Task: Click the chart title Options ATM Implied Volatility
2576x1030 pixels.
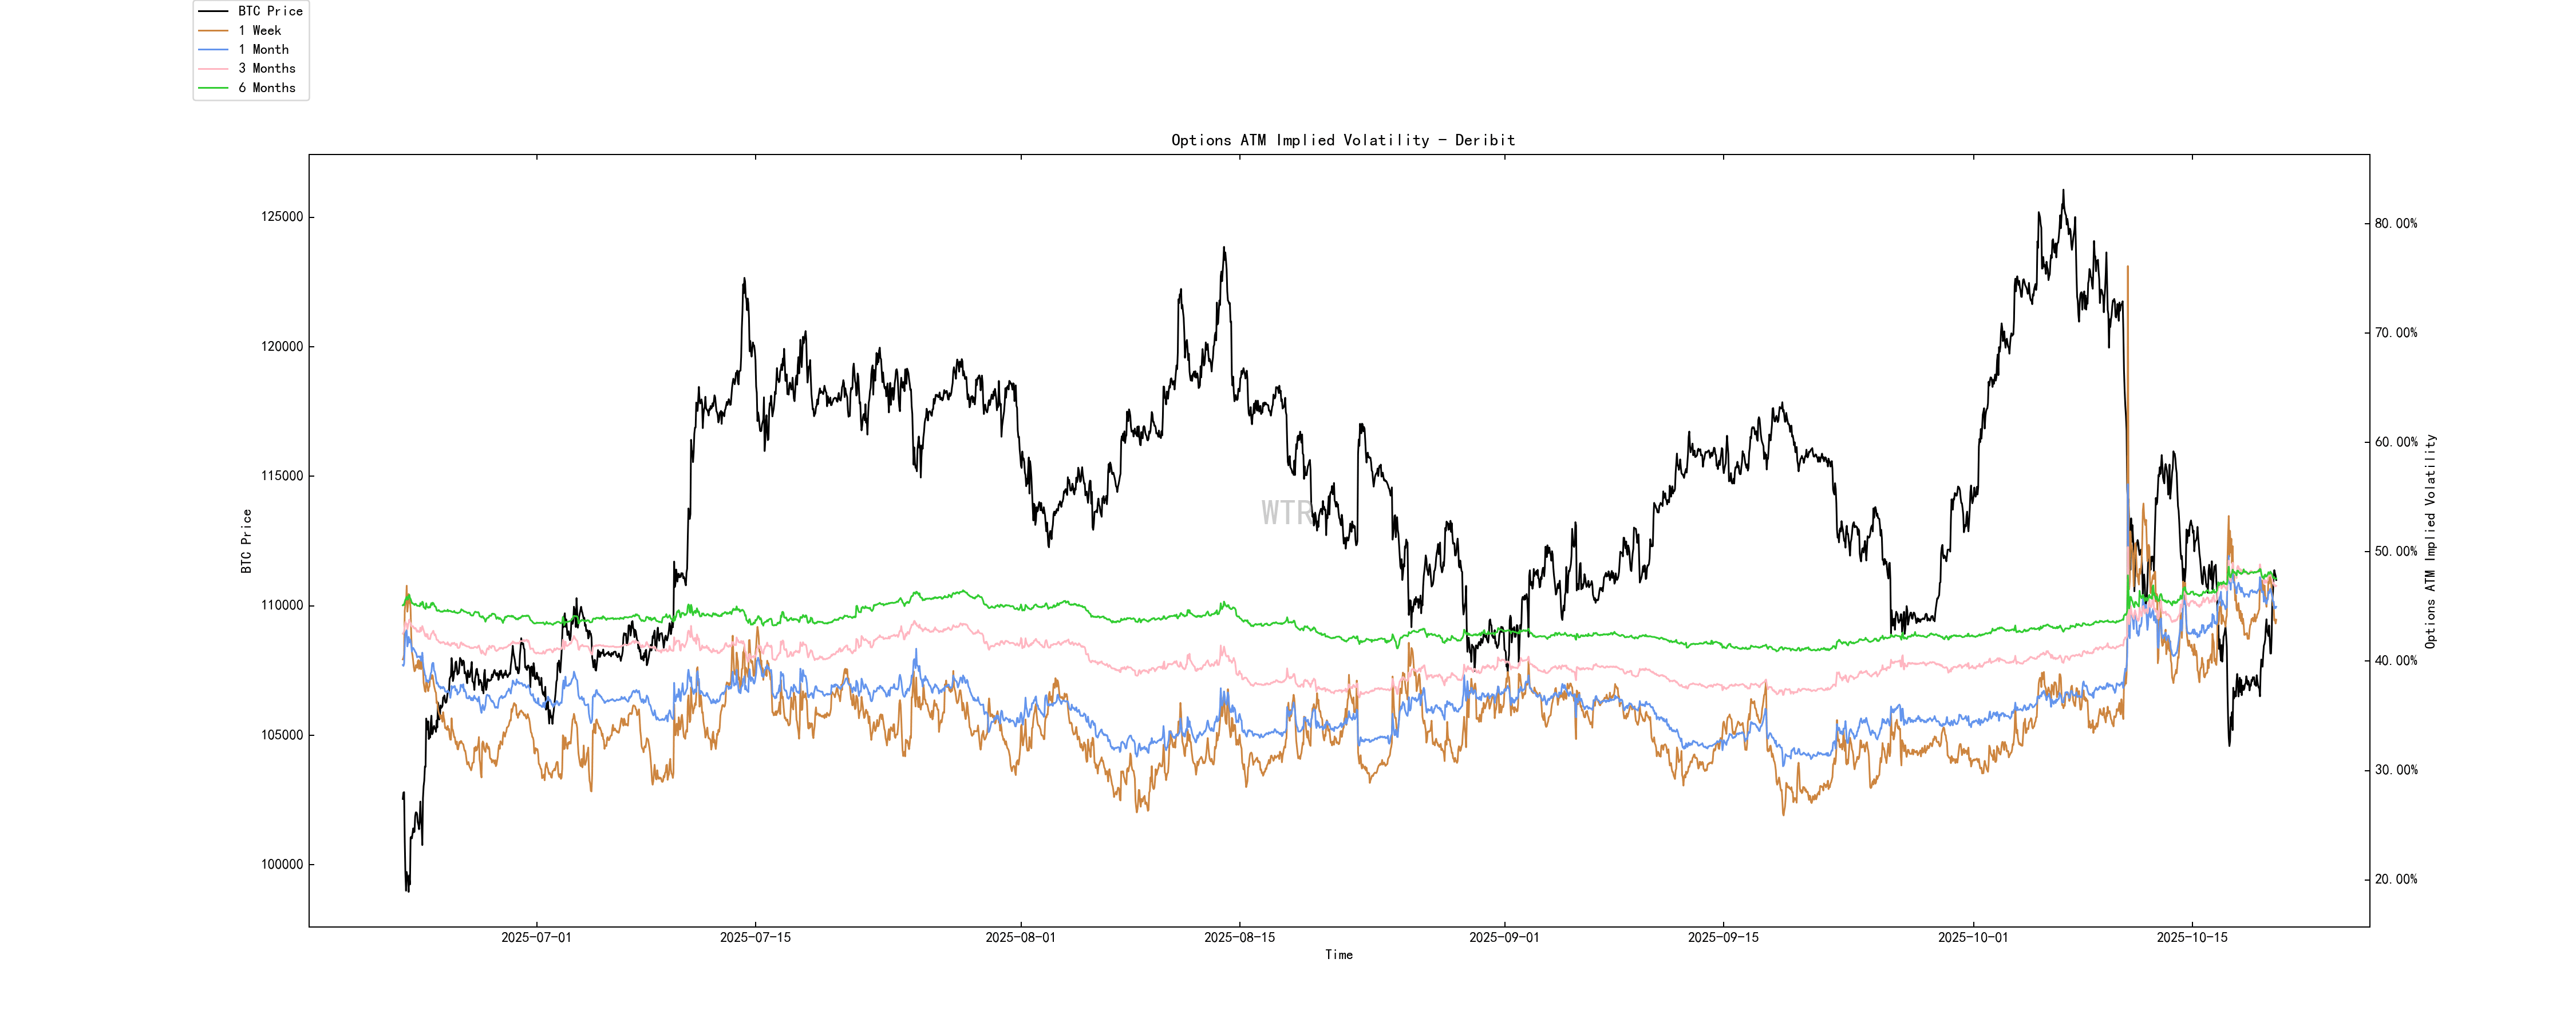Action: pos(1342,140)
